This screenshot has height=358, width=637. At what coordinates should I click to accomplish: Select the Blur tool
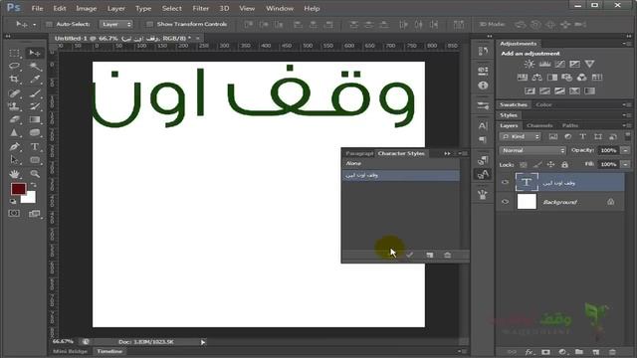tap(15, 132)
